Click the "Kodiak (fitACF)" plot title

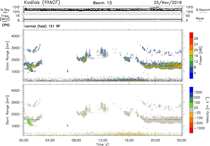42,2
